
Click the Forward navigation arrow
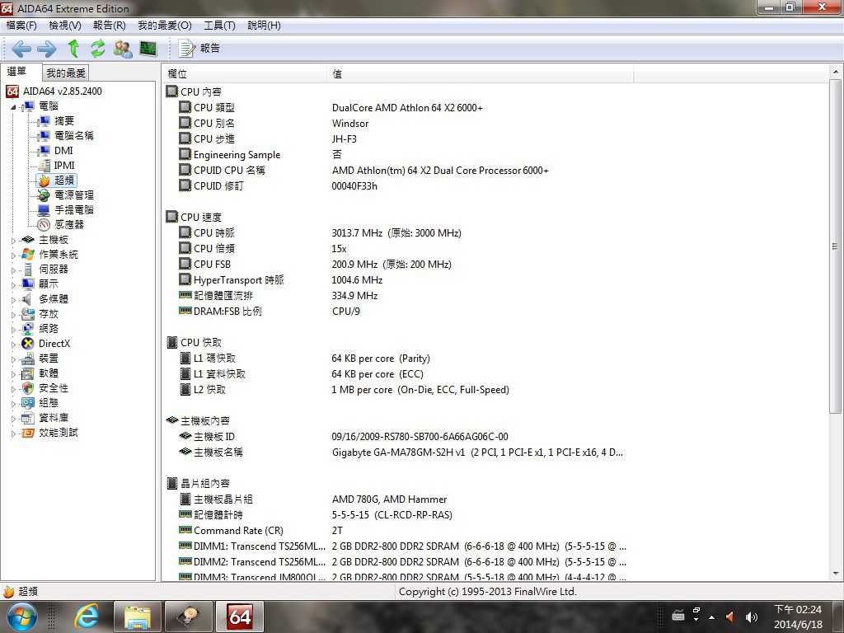[47, 49]
